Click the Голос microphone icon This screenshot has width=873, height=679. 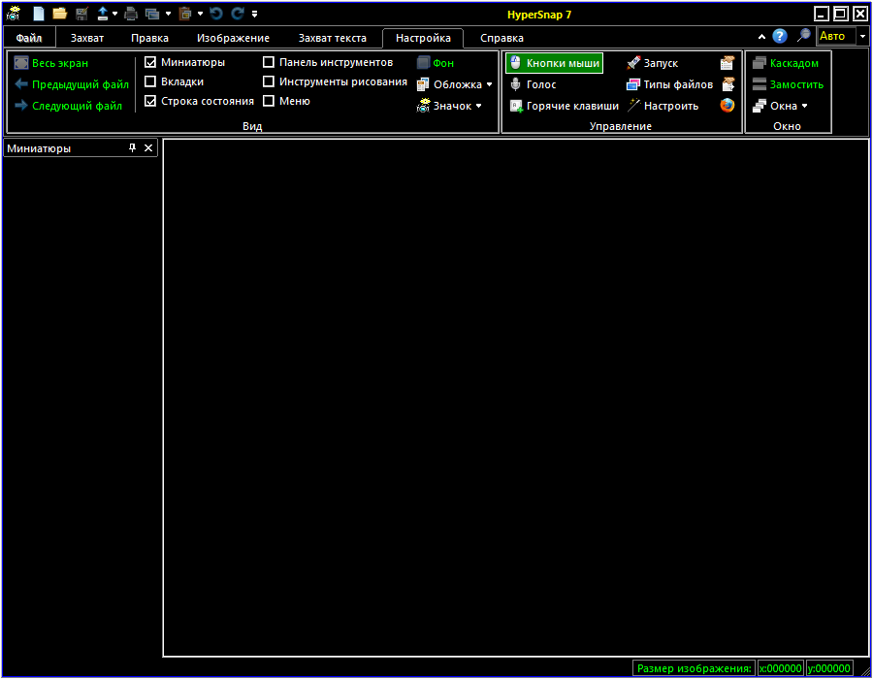pyautogui.click(x=516, y=84)
